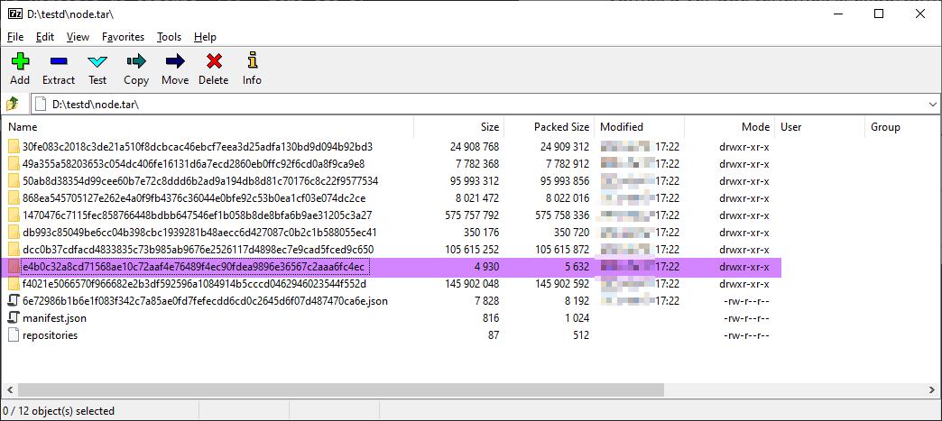Click the green Add icon
The width and height of the screenshot is (942, 421).
click(x=20, y=61)
